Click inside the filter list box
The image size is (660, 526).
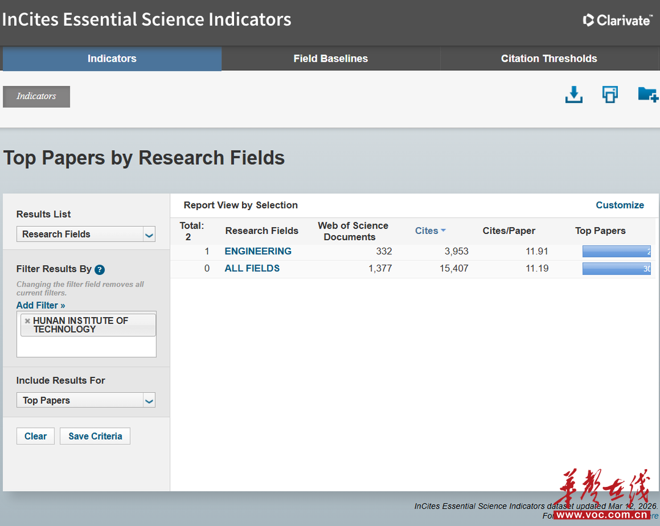tap(86, 346)
